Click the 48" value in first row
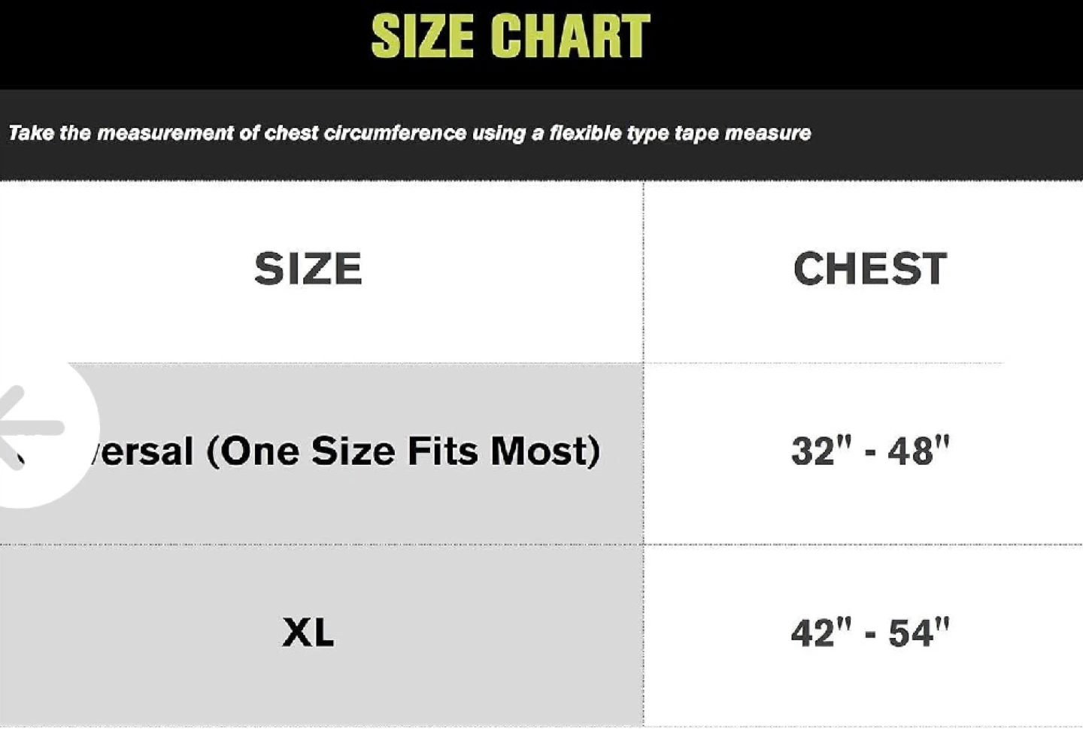The height and width of the screenshot is (729, 1083). pyautogui.click(x=919, y=451)
